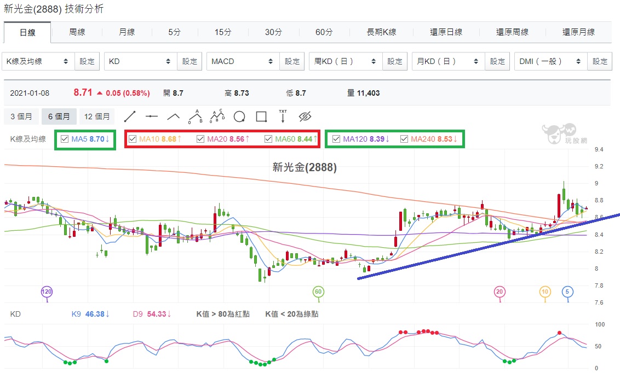The width and height of the screenshot is (620, 373).
Task: Click 設定 next to the KD dropdown
Action: click(190, 61)
